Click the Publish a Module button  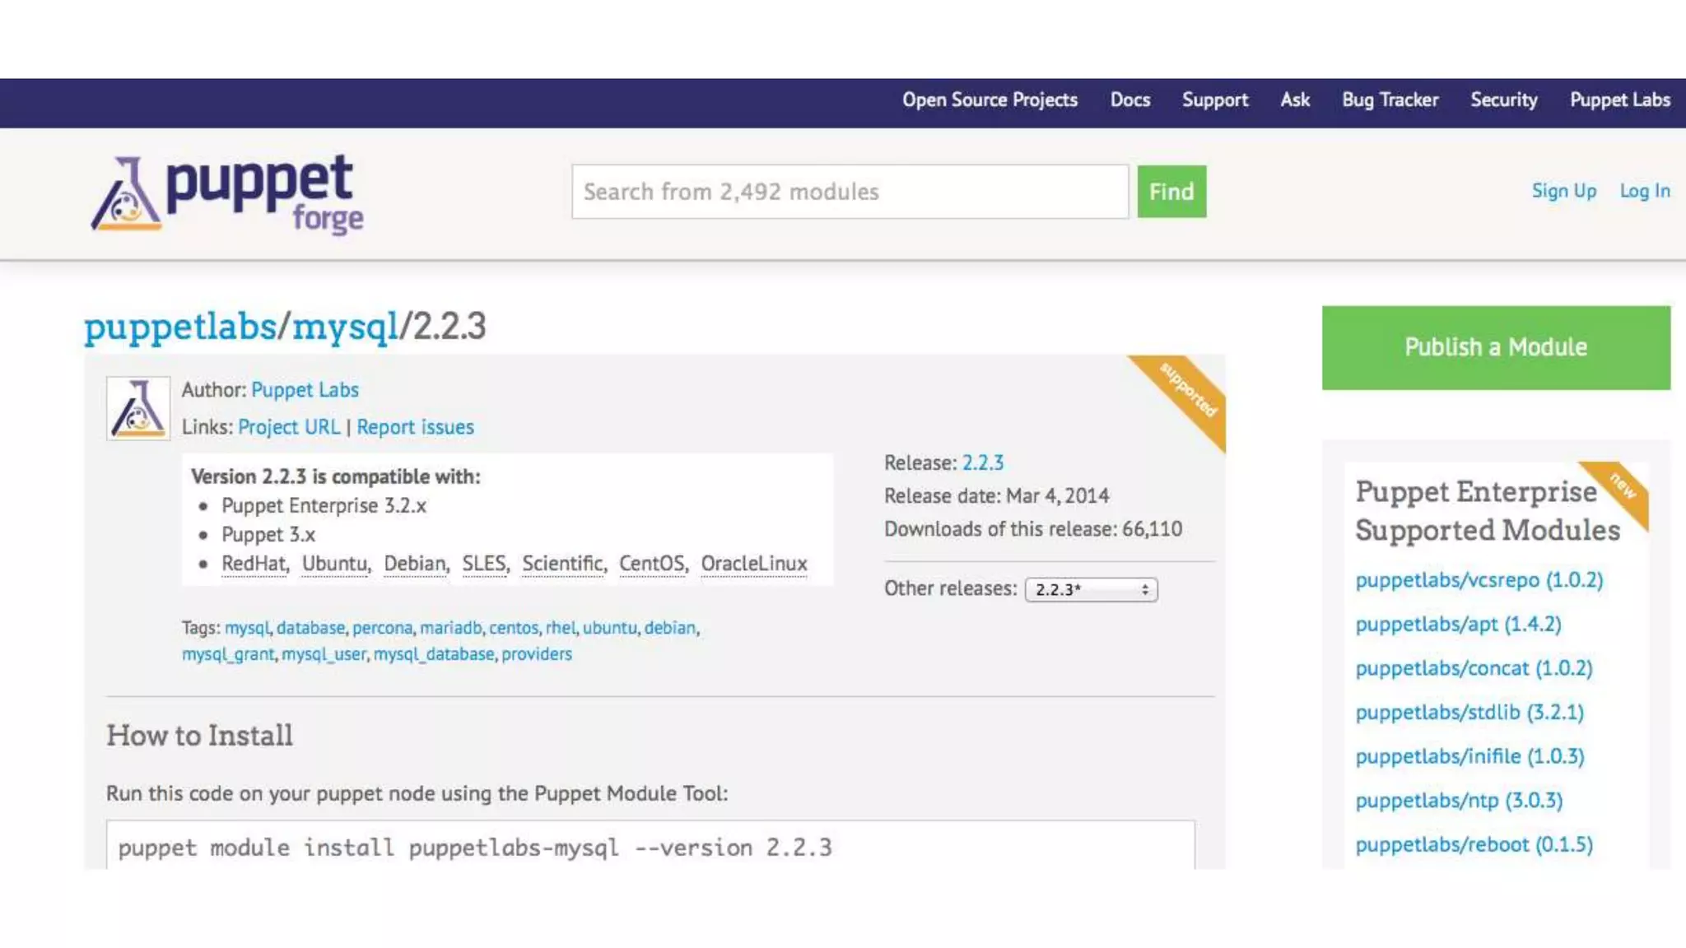(x=1496, y=347)
